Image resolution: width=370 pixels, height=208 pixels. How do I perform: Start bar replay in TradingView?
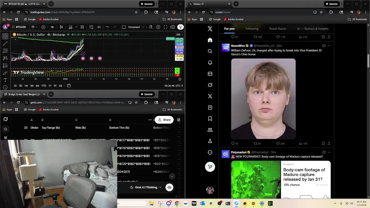coord(99,27)
